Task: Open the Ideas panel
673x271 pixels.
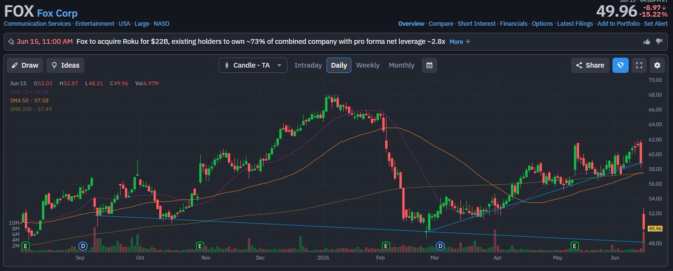Action: click(x=65, y=65)
